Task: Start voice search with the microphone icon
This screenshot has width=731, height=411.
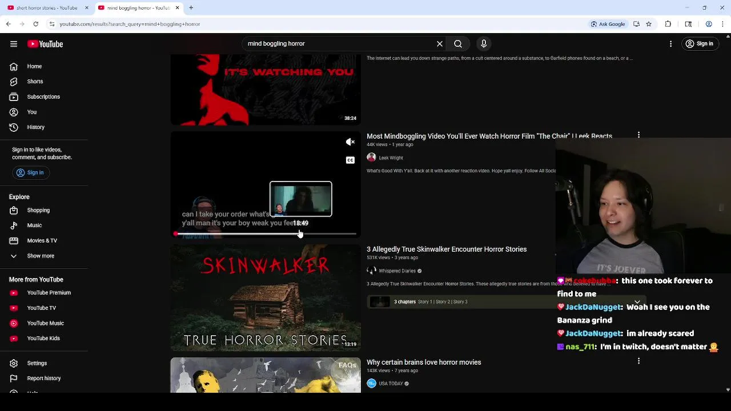Action: [484, 44]
